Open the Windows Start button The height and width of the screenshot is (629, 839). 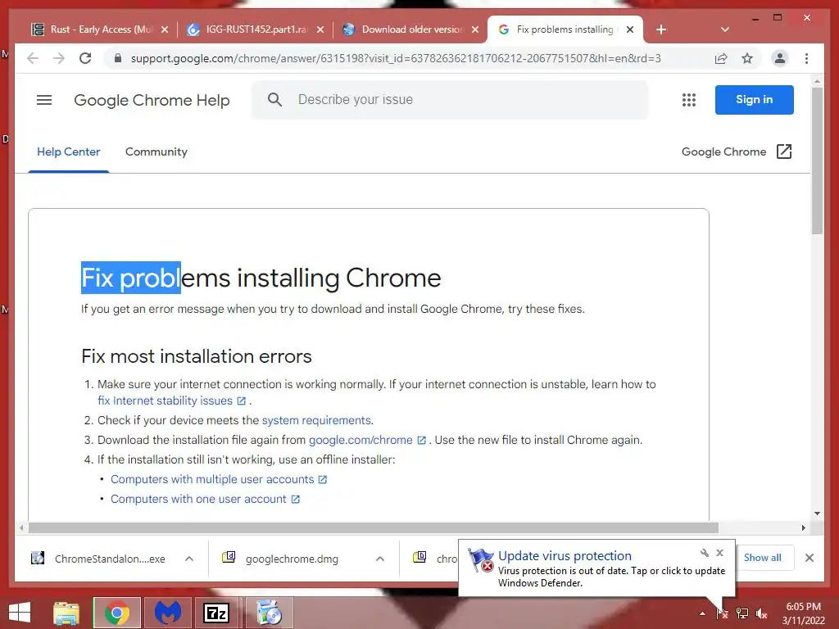tap(20, 613)
